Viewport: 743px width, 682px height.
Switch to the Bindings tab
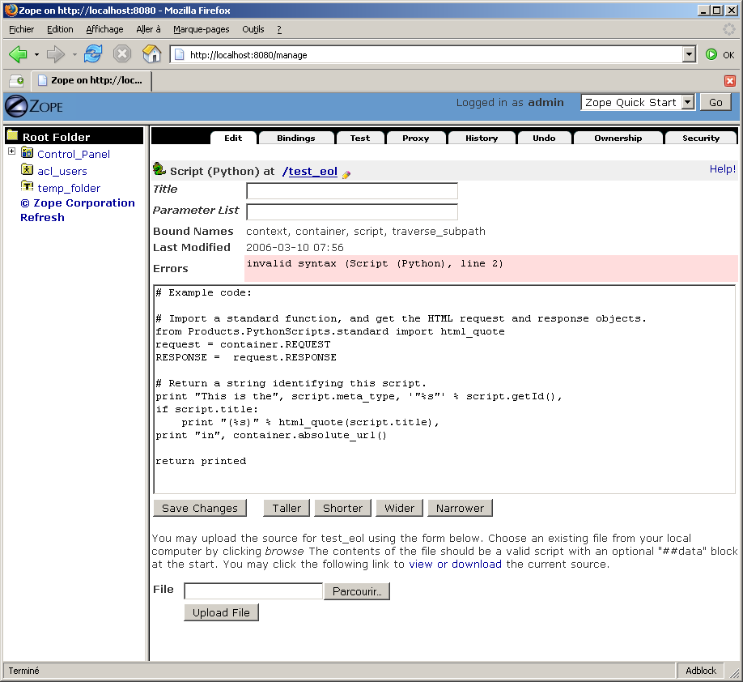(296, 138)
